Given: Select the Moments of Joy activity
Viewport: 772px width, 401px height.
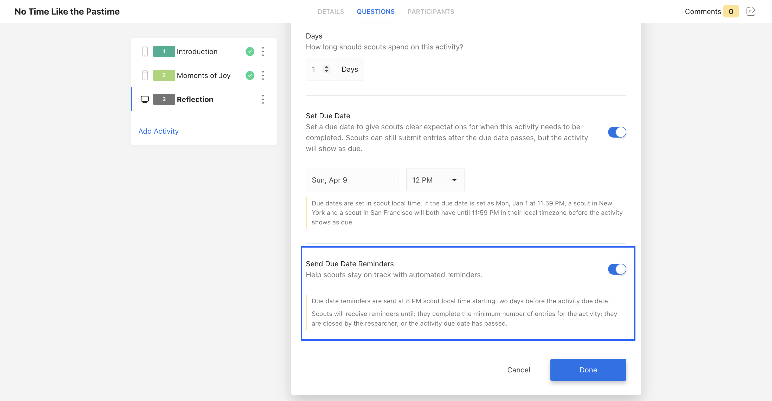Looking at the screenshot, I should pyautogui.click(x=203, y=75).
